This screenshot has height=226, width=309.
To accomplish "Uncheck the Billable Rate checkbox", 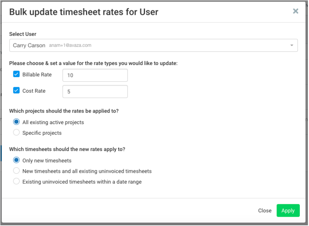I will click(16, 74).
